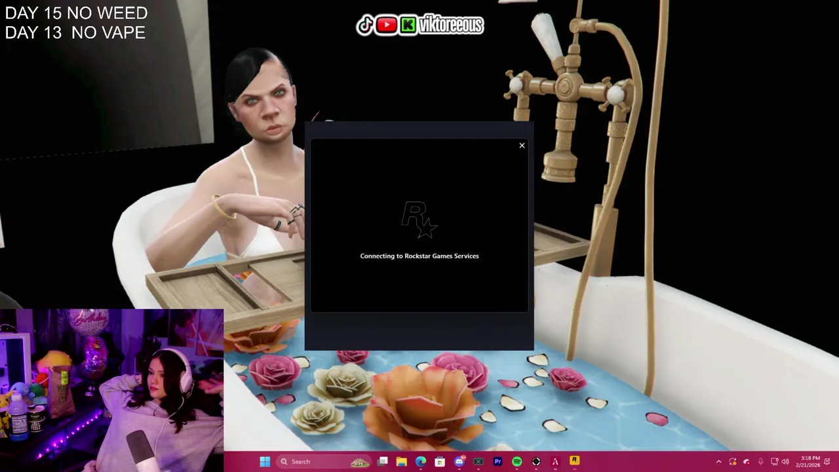
Task: Open the notifications bell icon
Action: coord(828,462)
